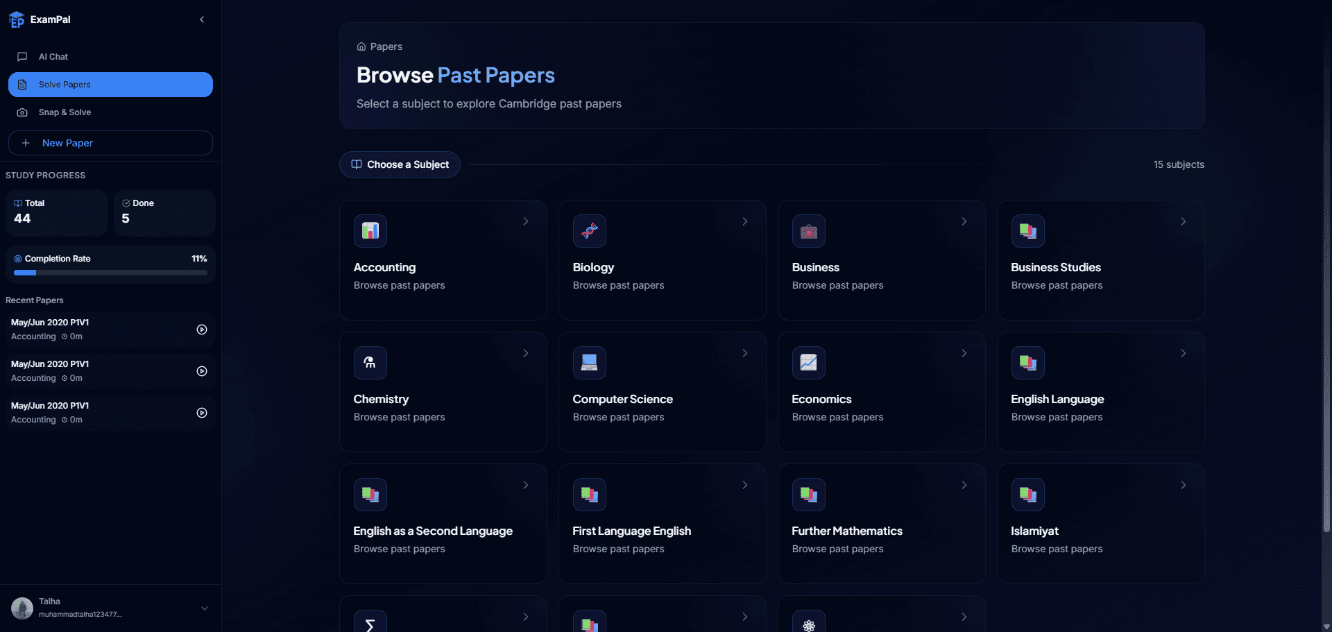Image resolution: width=1332 pixels, height=632 pixels.
Task: Open the Accounting subject icon
Action: (370, 231)
